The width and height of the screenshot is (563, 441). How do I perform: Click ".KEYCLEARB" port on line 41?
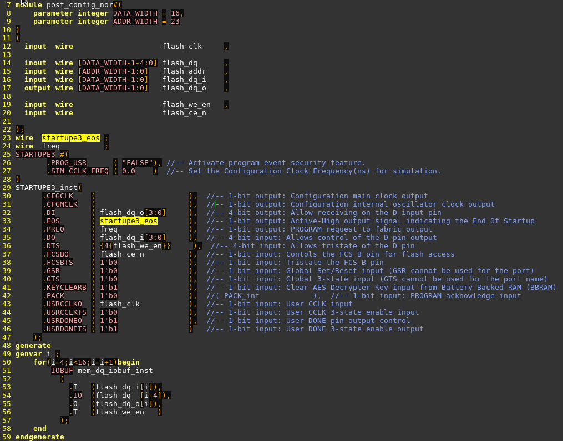[x=64, y=287]
